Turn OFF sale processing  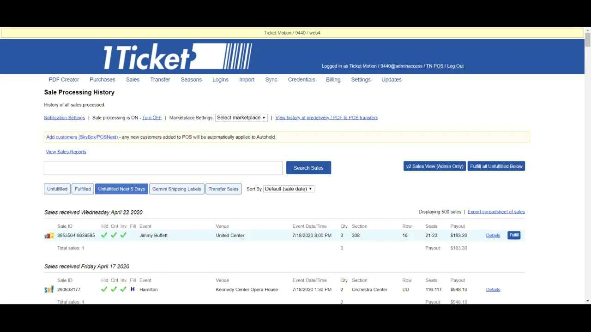click(x=152, y=118)
